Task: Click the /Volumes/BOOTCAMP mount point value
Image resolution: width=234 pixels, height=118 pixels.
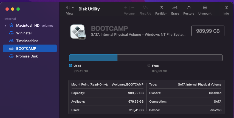Action: click(128, 84)
